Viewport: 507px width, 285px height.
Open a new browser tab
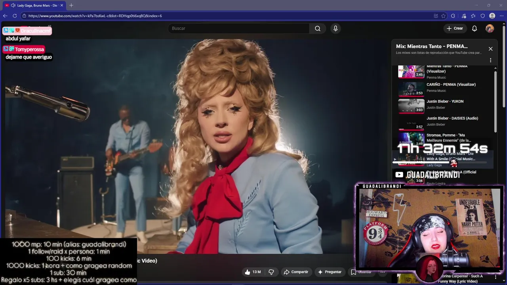[71, 6]
